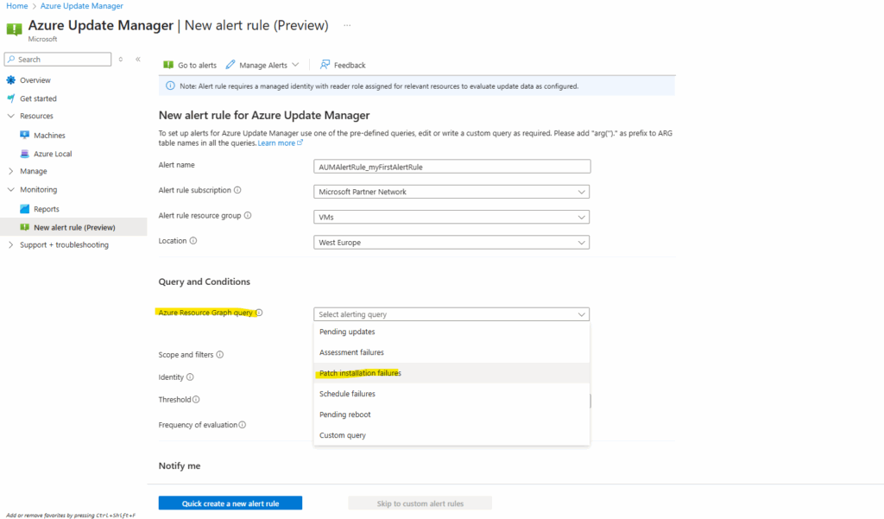This screenshot has height=519, width=884.
Task: Click the Reports chart icon
Action: [24, 209]
